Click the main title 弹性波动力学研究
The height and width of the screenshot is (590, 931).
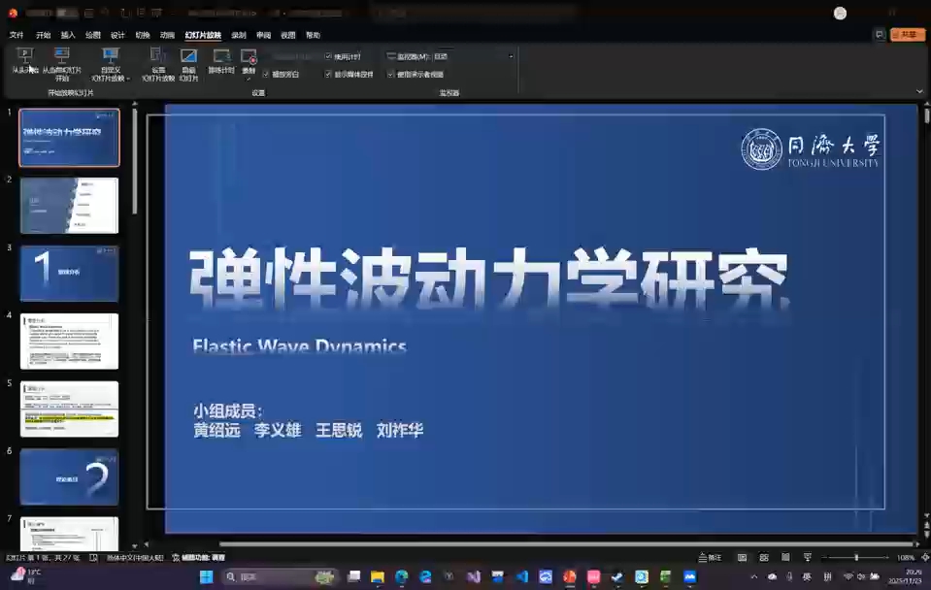[x=488, y=278]
